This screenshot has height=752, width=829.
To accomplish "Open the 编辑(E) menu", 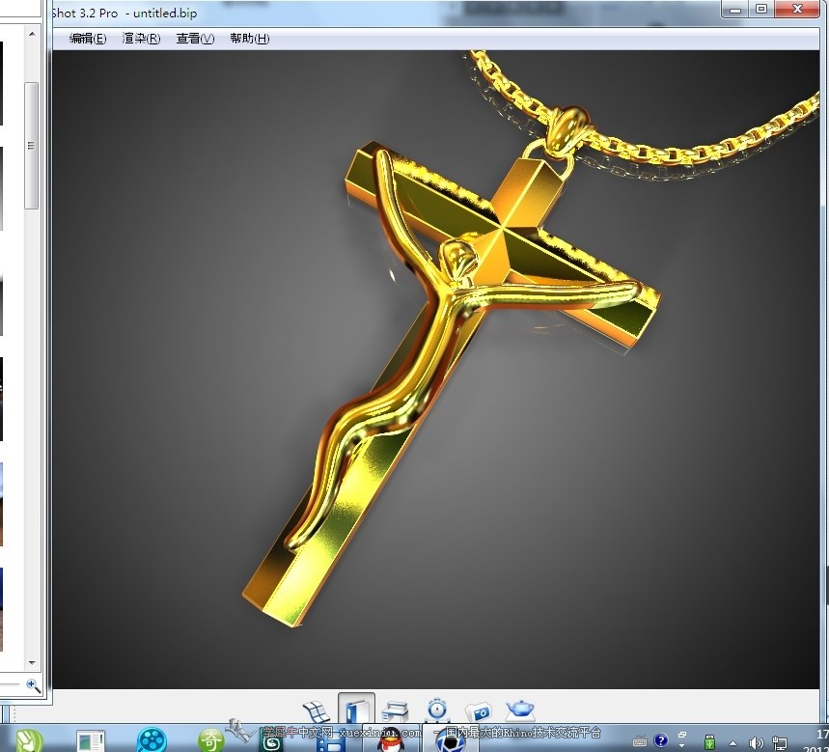I will [x=88, y=39].
